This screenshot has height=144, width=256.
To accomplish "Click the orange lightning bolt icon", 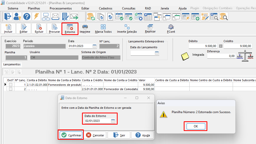I will click(36, 16).
